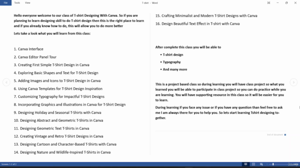Image resolution: width=300 pixels, height=168 pixels.
Task: Click 'Exploring Basic Shapes and Text' line
Action: (x=56, y=73)
